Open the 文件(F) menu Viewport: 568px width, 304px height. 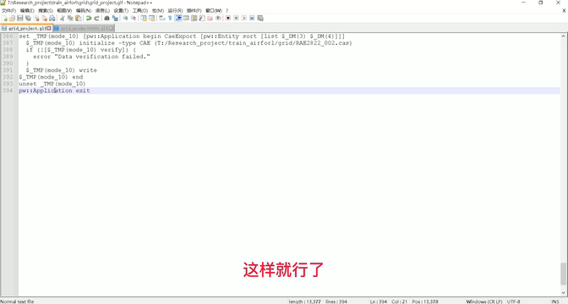[x=8, y=10]
